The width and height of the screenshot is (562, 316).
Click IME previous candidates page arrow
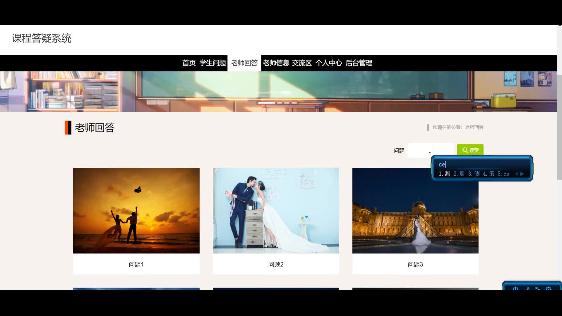click(x=516, y=174)
